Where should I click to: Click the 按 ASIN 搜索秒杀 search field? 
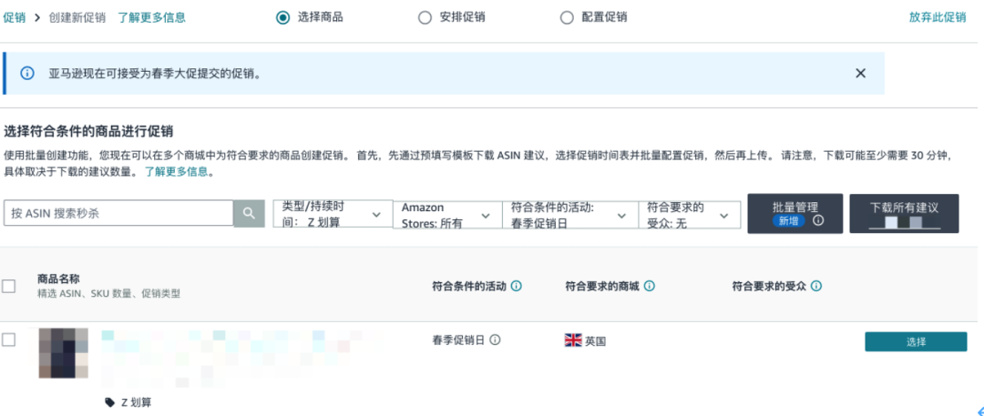[118, 213]
